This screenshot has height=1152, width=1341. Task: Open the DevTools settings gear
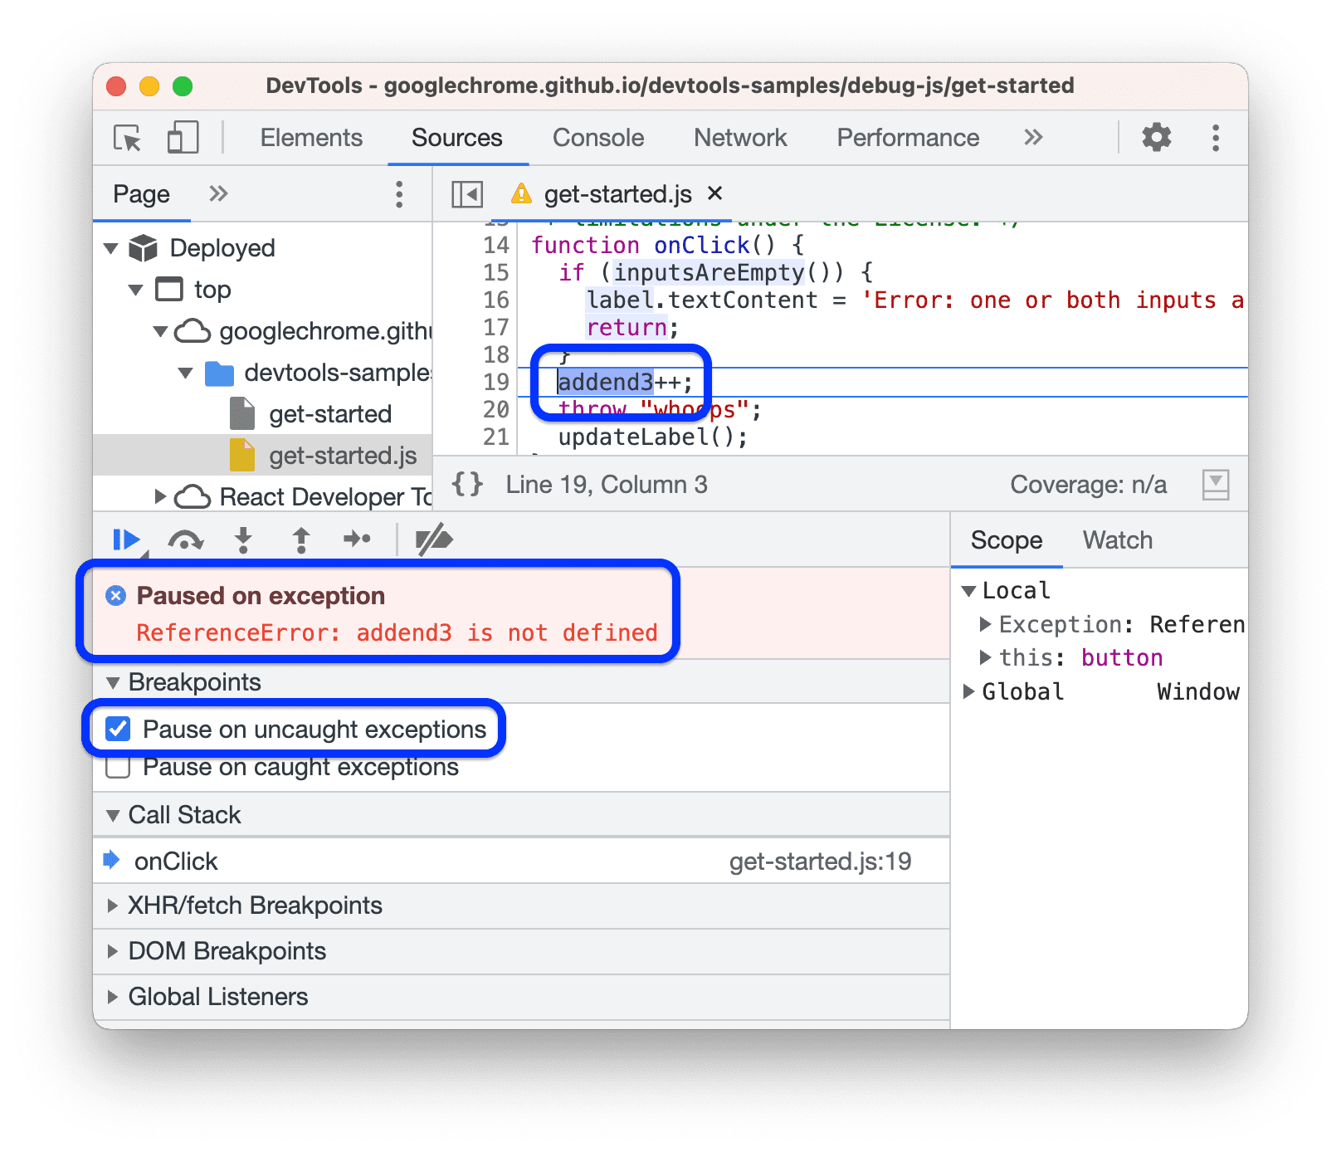pos(1156,138)
